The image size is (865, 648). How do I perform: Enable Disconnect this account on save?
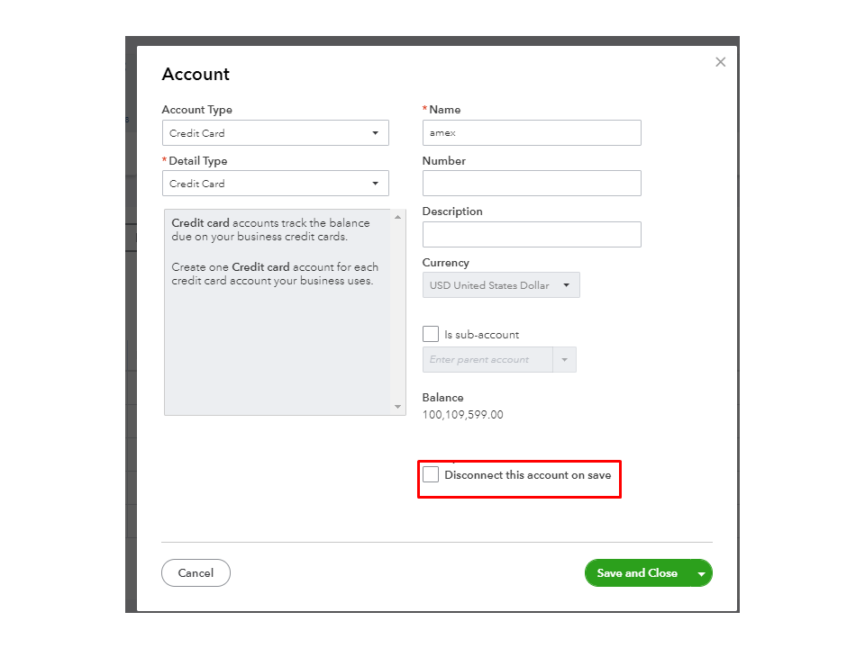click(431, 474)
